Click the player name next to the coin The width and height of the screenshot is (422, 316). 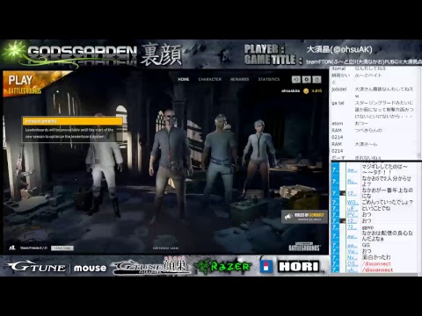[290, 91]
